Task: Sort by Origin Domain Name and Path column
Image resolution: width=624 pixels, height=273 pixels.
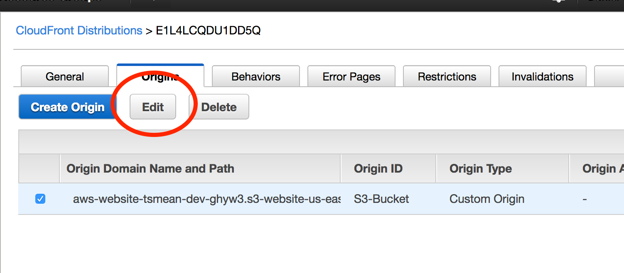Action: pyautogui.click(x=150, y=169)
